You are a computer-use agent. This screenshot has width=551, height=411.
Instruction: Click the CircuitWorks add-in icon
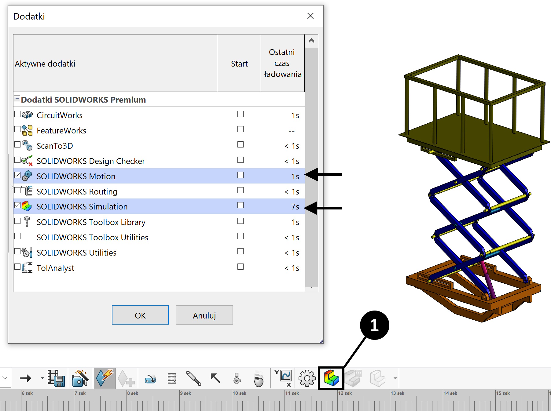pyautogui.click(x=27, y=115)
